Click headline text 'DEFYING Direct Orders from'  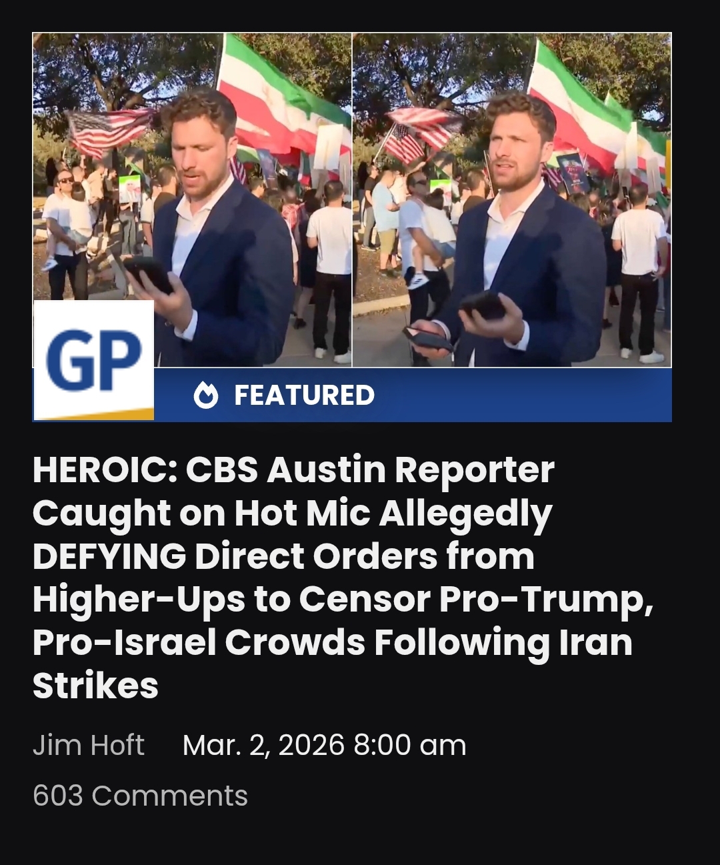tap(283, 556)
